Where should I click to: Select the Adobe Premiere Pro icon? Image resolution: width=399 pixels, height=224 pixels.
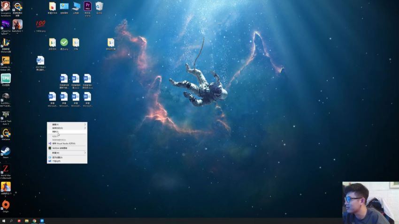click(87, 8)
